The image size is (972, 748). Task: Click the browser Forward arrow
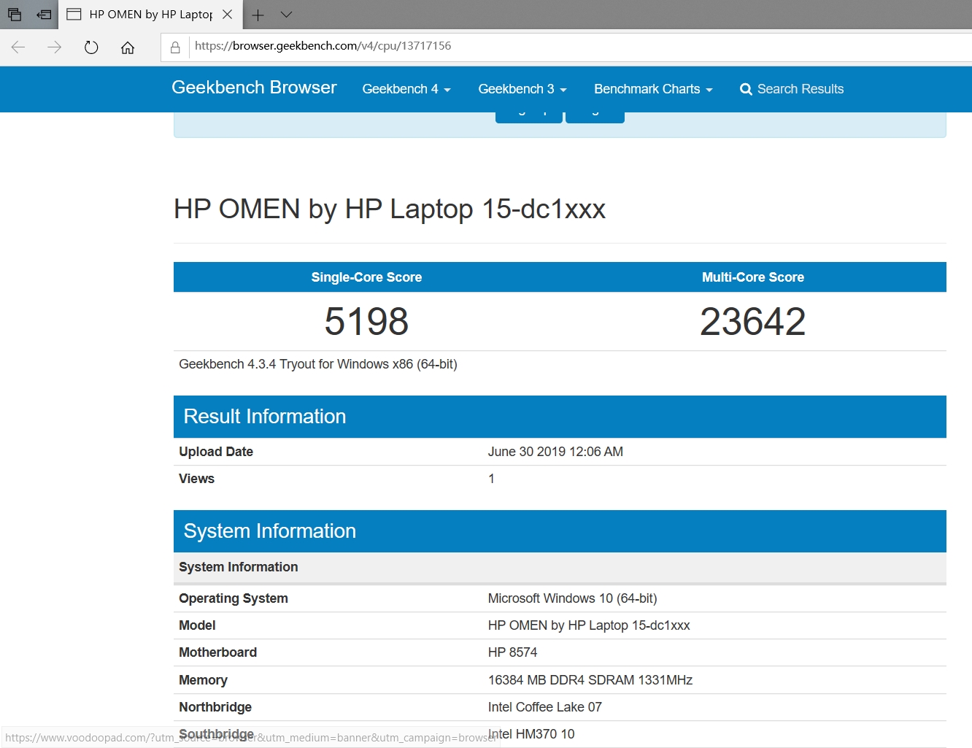tap(55, 47)
